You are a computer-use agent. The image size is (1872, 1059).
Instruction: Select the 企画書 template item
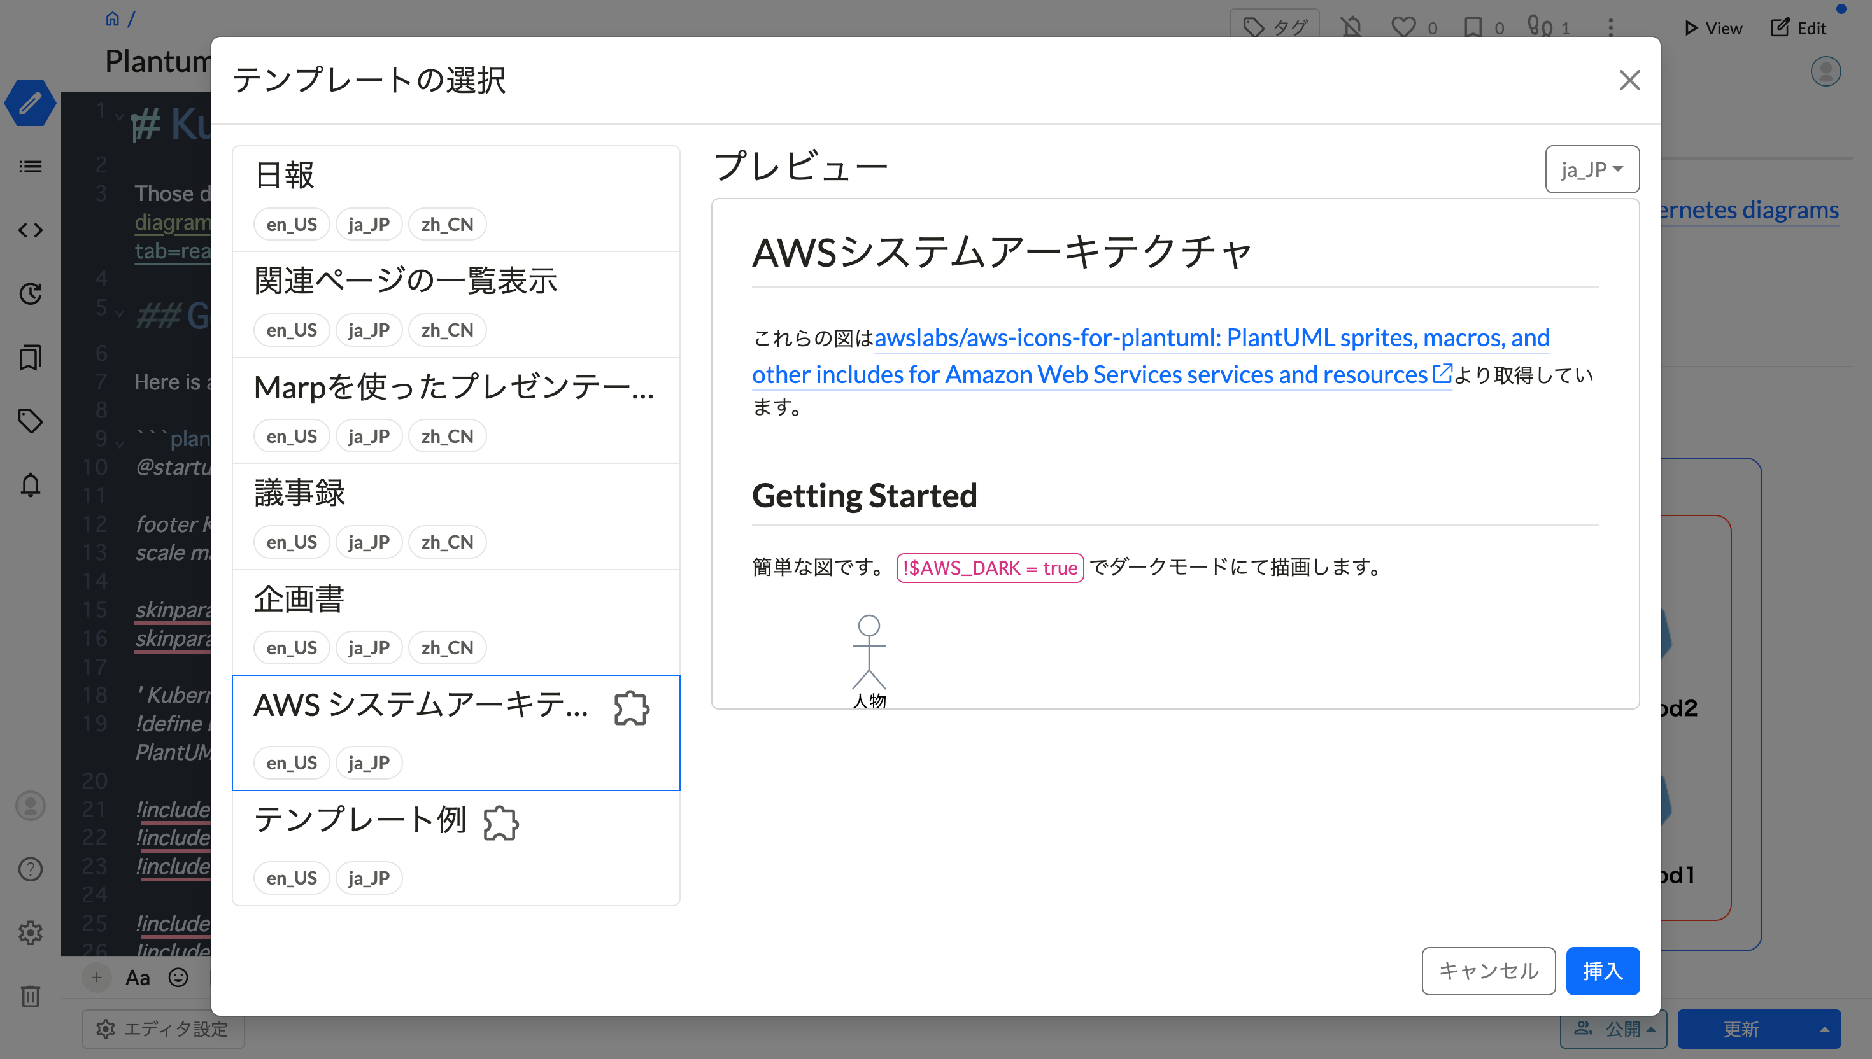point(299,599)
